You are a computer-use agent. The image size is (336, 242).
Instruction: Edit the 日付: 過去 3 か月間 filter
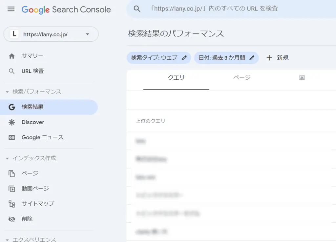click(x=226, y=58)
